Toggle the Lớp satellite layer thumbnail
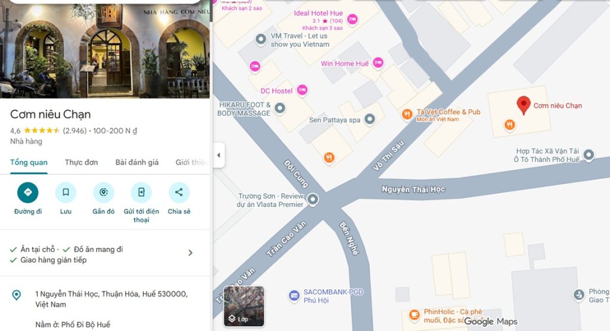This screenshot has height=331, width=610. [244, 306]
